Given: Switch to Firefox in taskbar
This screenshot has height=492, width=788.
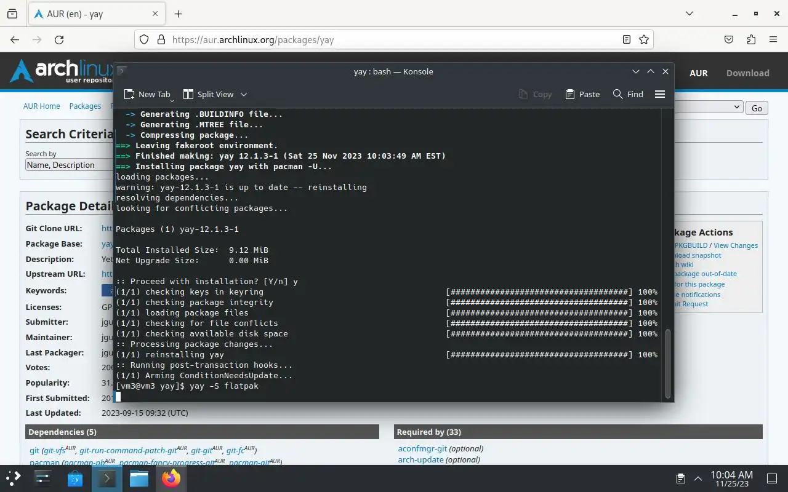Looking at the screenshot, I should [171, 478].
